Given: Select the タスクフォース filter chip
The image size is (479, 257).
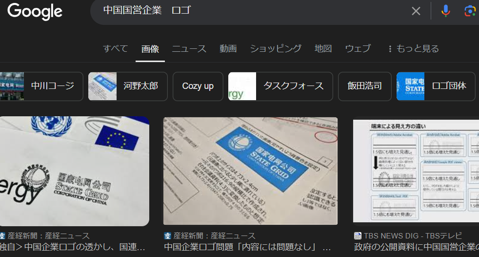Looking at the screenshot, I should coord(280,86).
